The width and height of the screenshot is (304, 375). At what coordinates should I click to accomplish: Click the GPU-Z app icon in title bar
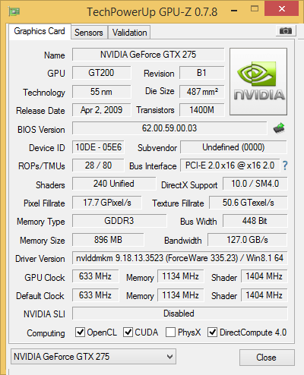[14, 11]
